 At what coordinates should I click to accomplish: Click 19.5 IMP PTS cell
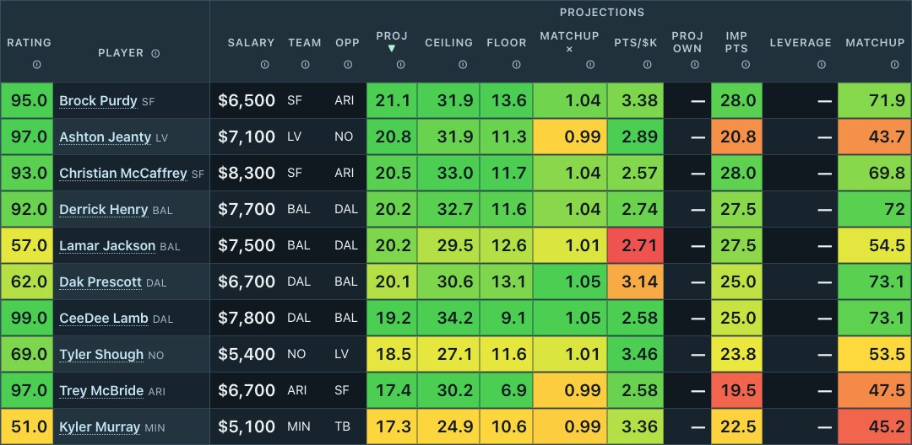[x=736, y=390]
